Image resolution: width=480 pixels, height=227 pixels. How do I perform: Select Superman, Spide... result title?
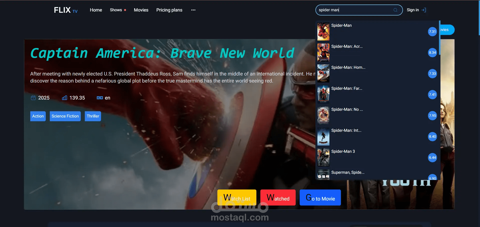click(x=348, y=172)
